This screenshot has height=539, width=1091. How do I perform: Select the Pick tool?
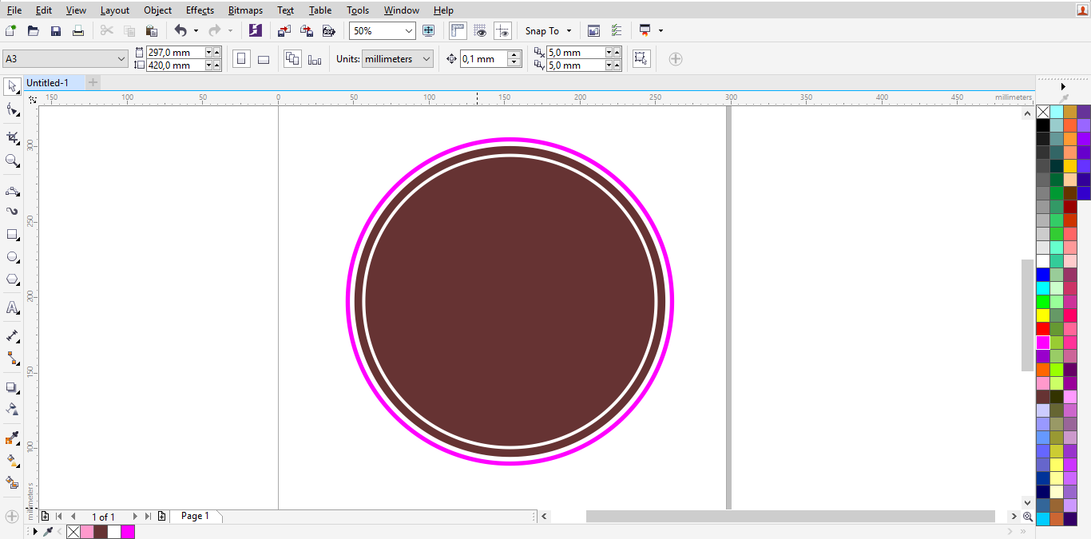[12, 85]
